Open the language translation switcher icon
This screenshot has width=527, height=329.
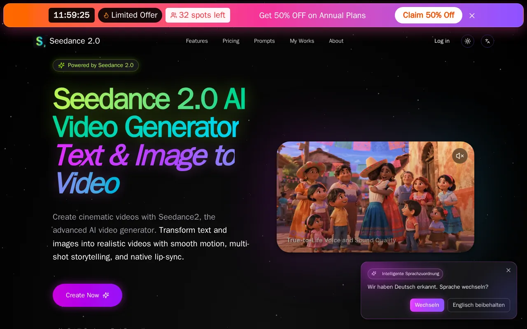click(x=487, y=41)
